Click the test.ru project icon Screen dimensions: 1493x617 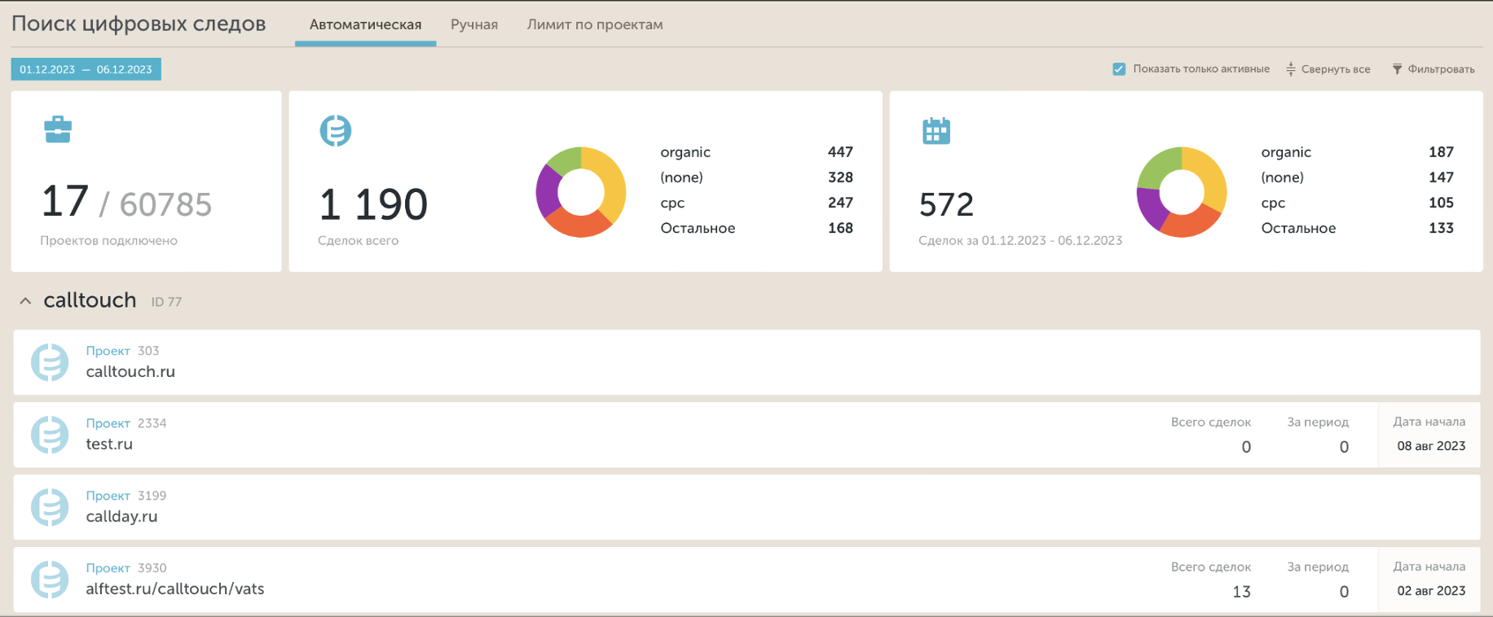(50, 435)
